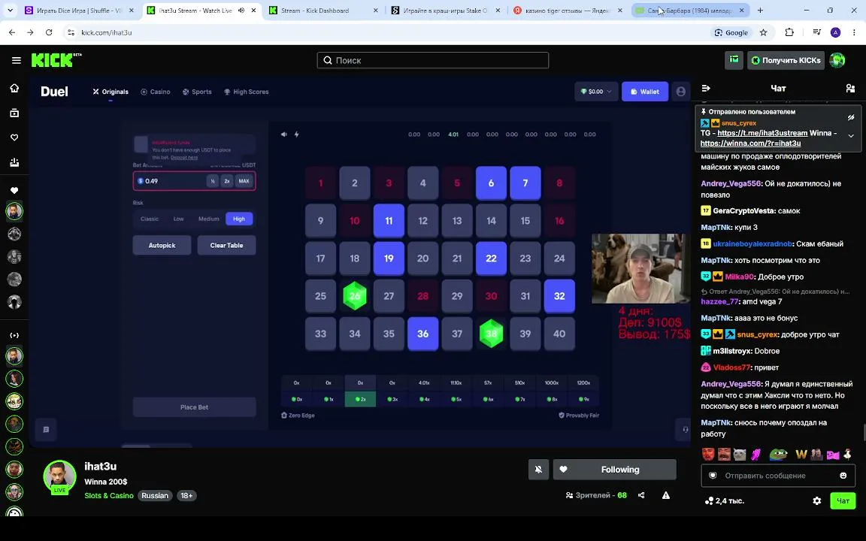This screenshot has width=866, height=541.
Task: Open the Wallet button
Action: 644,92
